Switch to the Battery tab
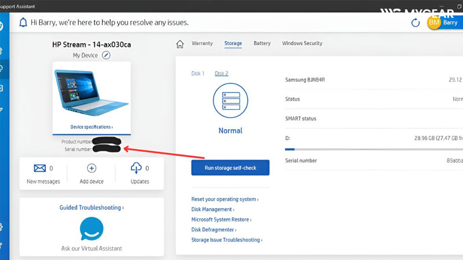463x260 pixels. click(262, 43)
